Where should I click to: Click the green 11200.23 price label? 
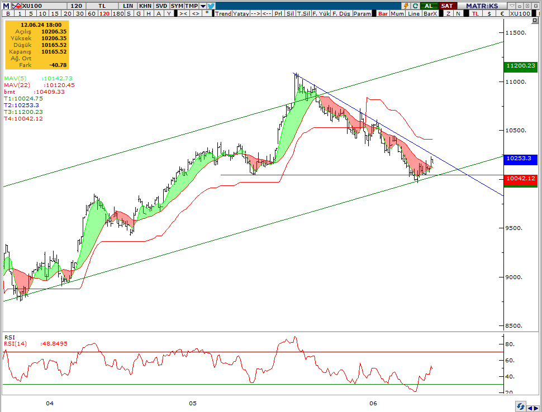[x=521, y=66]
